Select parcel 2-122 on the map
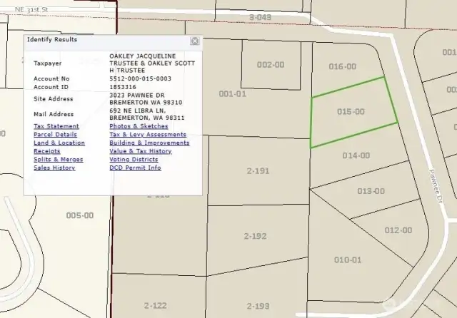This screenshot has height=318, width=457. pyautogui.click(x=156, y=305)
